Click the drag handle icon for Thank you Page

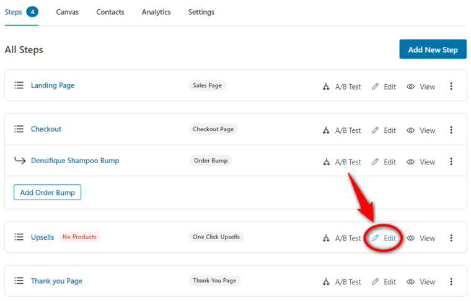click(19, 281)
